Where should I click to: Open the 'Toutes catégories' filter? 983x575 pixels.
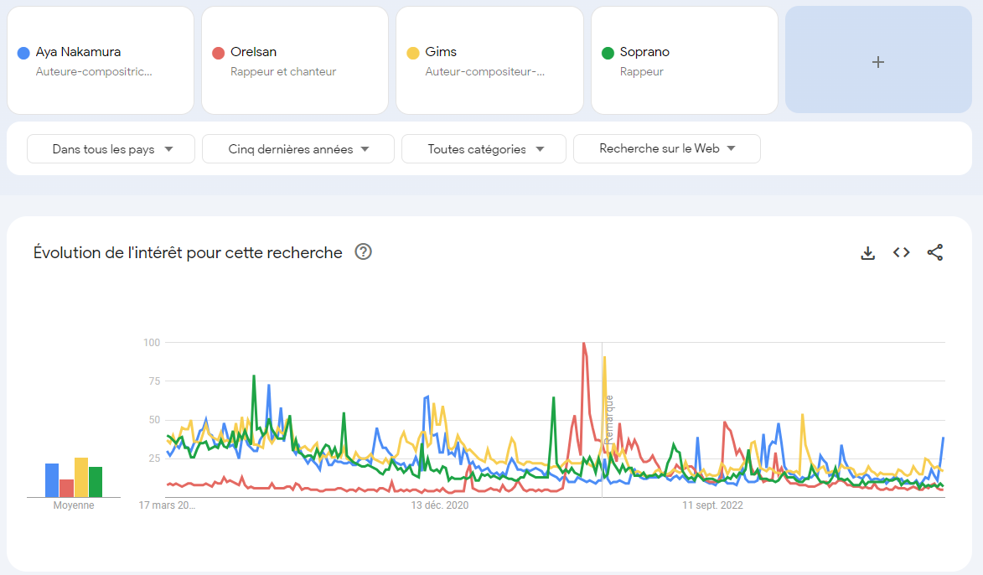coord(484,149)
